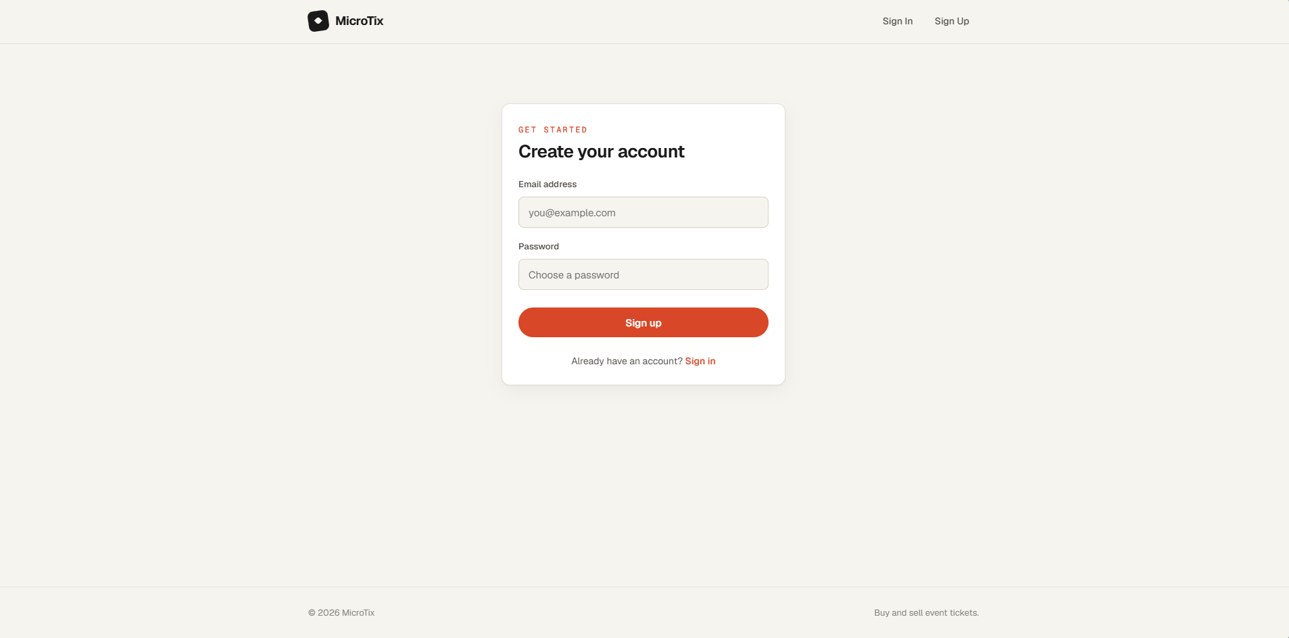The width and height of the screenshot is (1289, 638).
Task: Click the Buy and sell event tickets tagline
Action: [x=926, y=612]
